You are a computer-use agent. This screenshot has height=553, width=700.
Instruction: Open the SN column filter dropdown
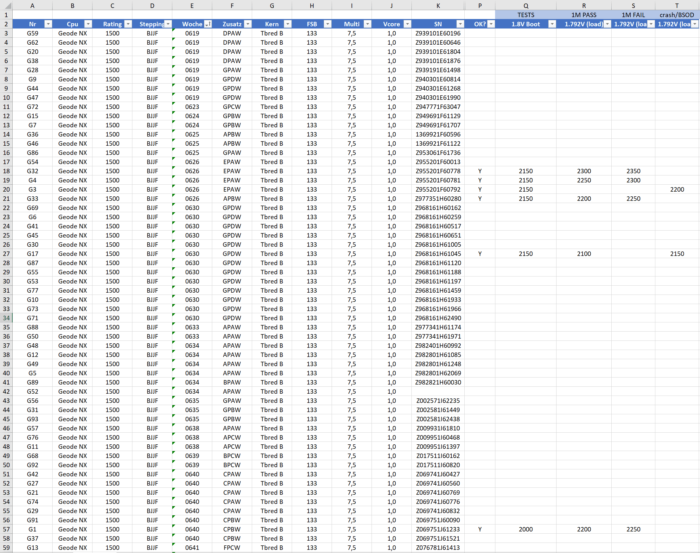[460, 24]
